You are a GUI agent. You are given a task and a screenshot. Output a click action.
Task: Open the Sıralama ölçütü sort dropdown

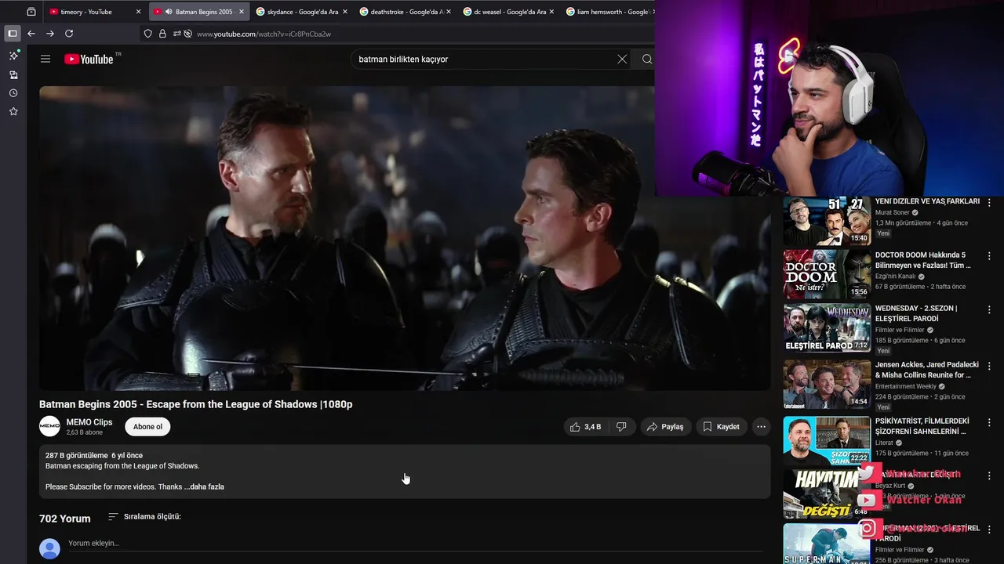tap(144, 517)
